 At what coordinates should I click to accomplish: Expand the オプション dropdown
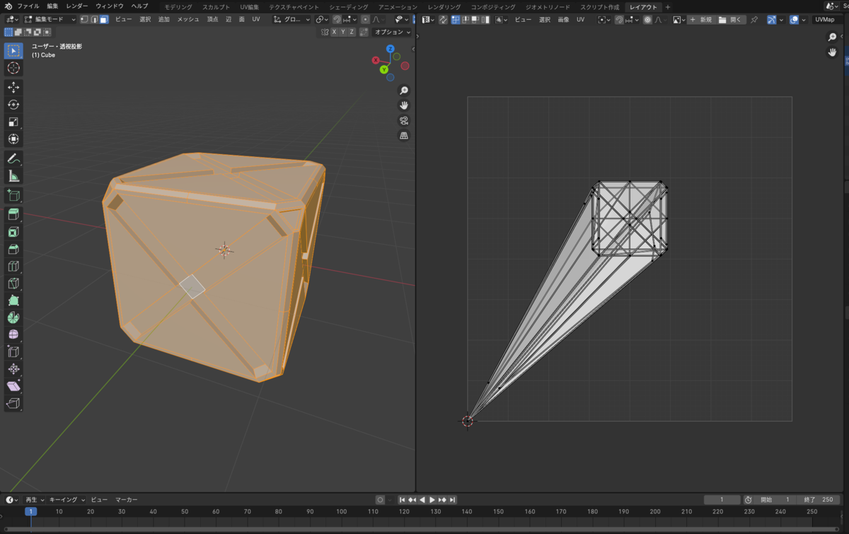click(392, 32)
